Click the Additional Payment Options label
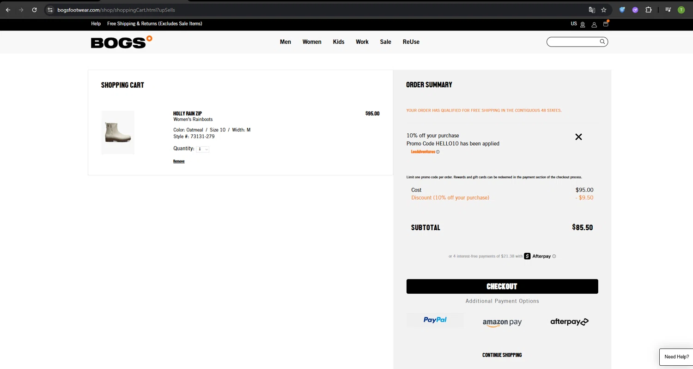This screenshot has height=369, width=693. (x=502, y=301)
